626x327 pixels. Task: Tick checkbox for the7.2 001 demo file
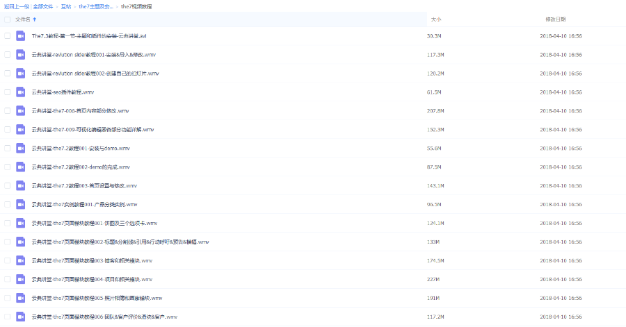(7, 148)
